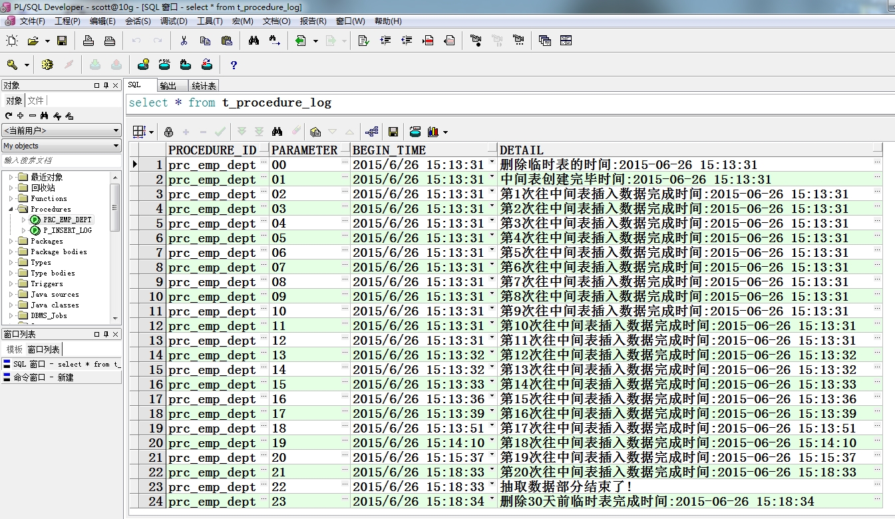Click the 输入搜索文档 search field

[x=61, y=160]
